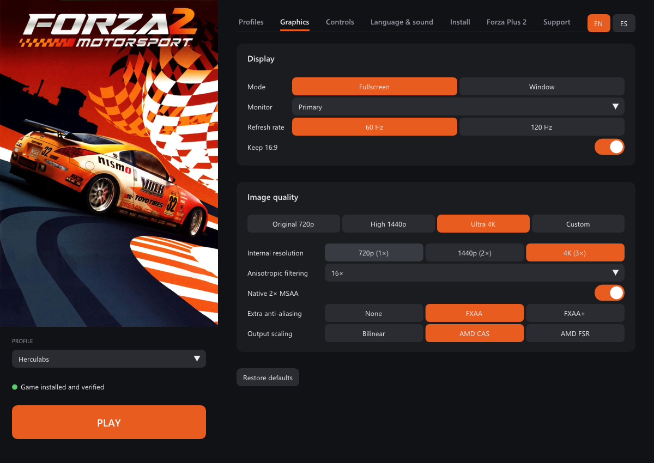
Task: Open the Anisotropic filtering 16× dropdown
Action: point(475,273)
